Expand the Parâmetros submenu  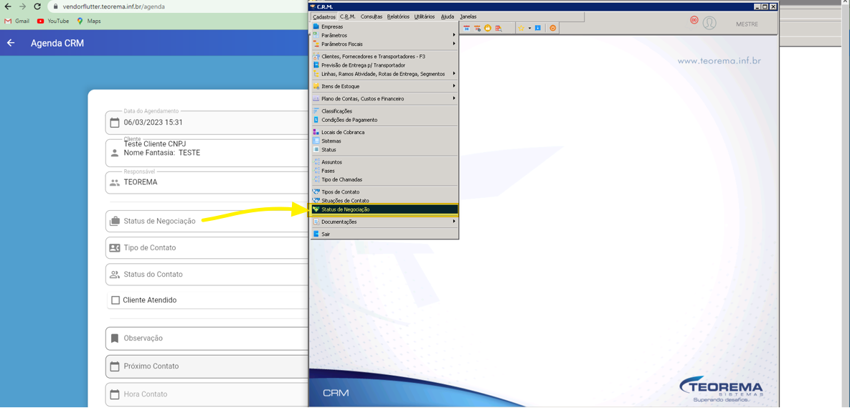coord(384,35)
